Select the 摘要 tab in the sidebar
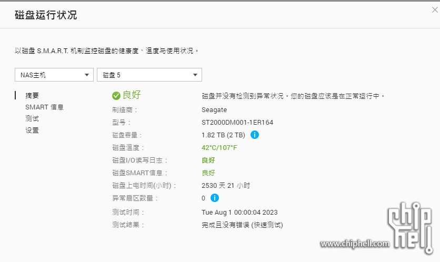The image size is (440, 262). click(x=32, y=95)
